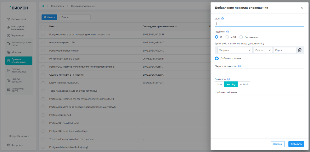The height and width of the screenshot is (152, 310).
Task: Click the home icon in breadcrumb
Action: [x=43, y=6]
